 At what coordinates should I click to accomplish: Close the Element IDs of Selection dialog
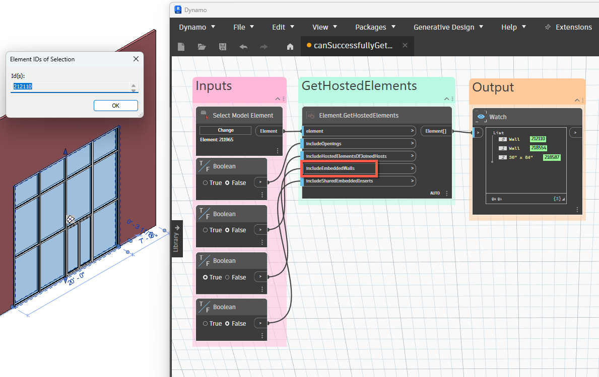pos(136,59)
